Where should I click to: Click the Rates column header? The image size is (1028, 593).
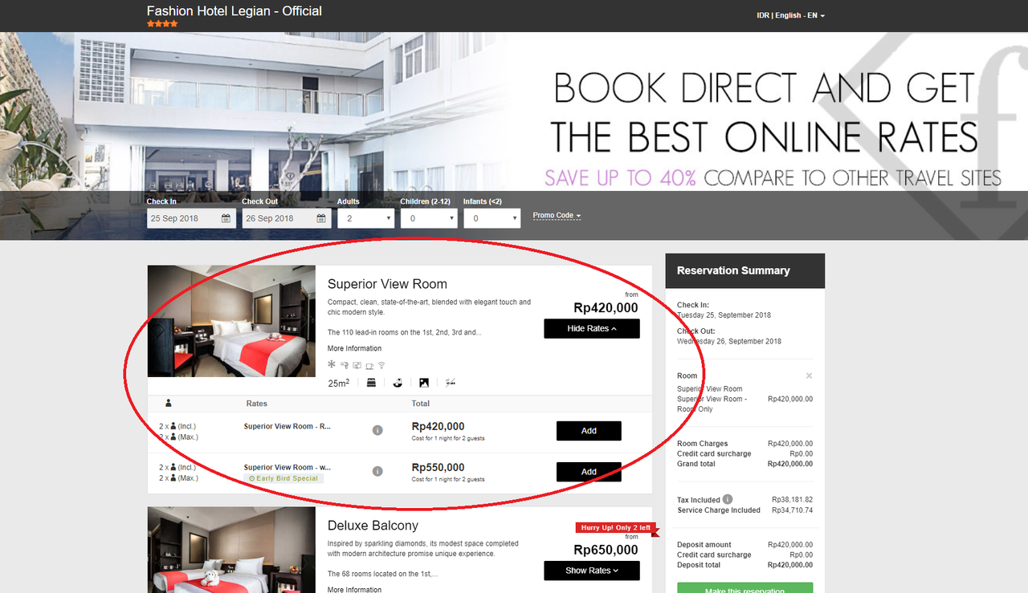click(257, 404)
